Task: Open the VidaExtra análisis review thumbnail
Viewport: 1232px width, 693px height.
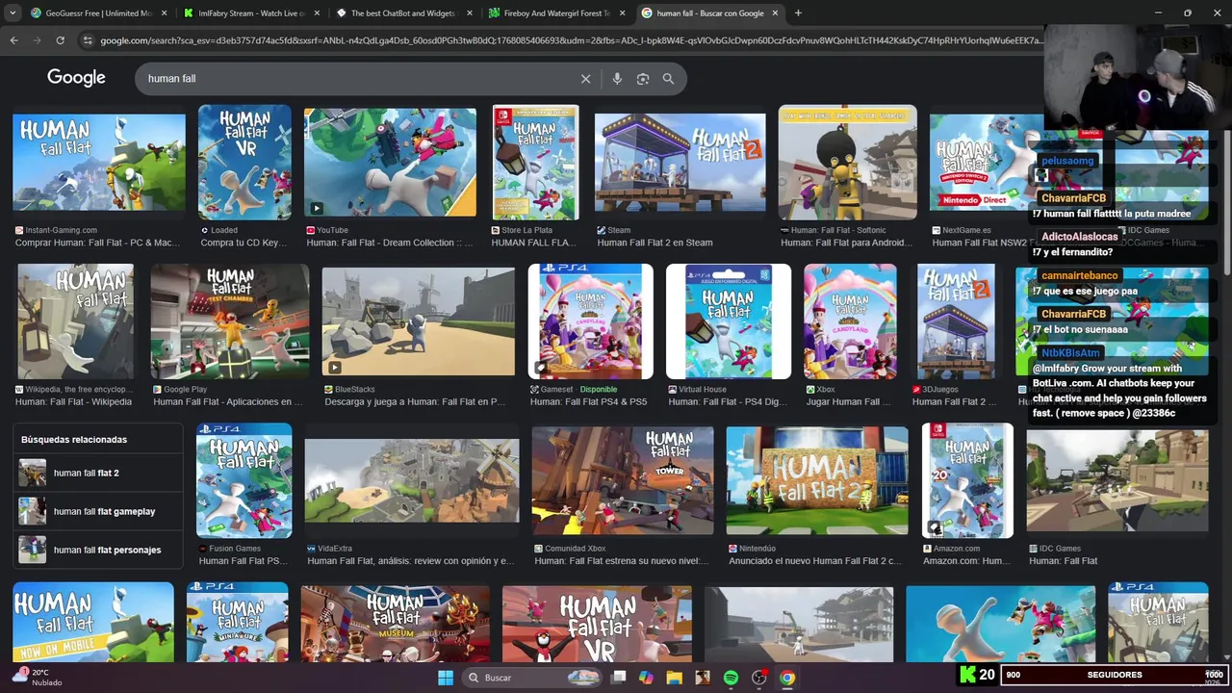Action: pos(412,480)
